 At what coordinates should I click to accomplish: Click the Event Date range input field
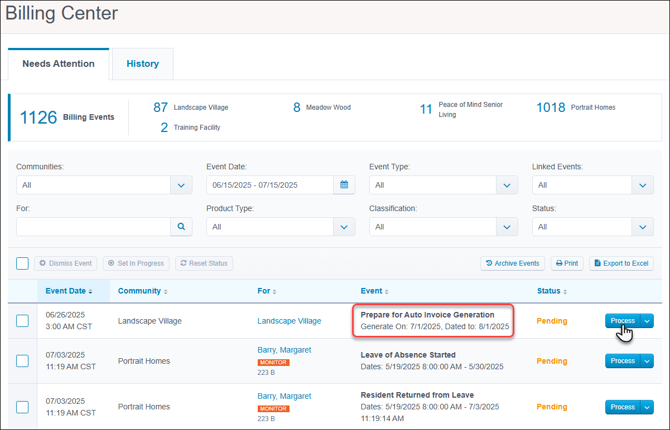(x=270, y=185)
